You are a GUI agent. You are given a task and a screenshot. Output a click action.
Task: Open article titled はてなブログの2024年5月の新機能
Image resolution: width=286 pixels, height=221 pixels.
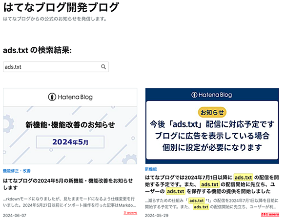tap(68, 184)
